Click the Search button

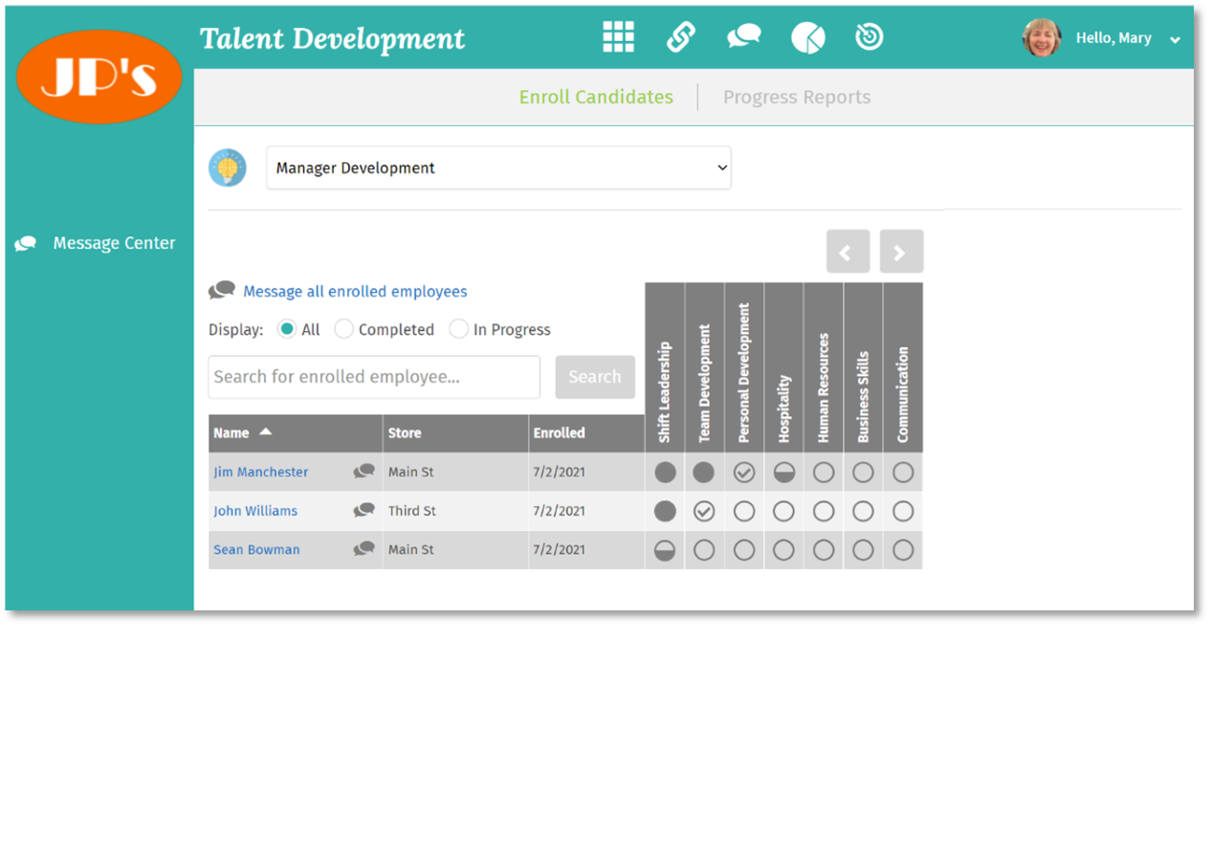coord(595,377)
